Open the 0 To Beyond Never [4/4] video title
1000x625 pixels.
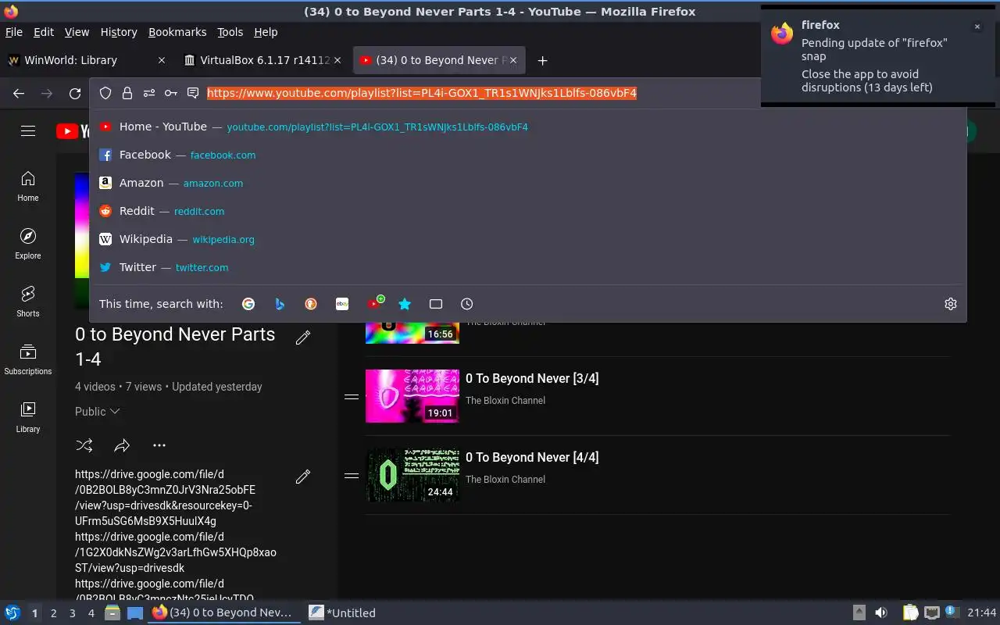(532, 457)
